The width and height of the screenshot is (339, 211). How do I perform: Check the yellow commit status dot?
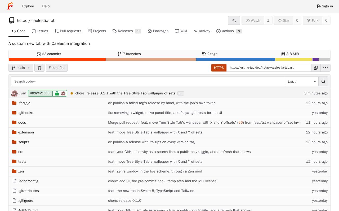point(72,93)
